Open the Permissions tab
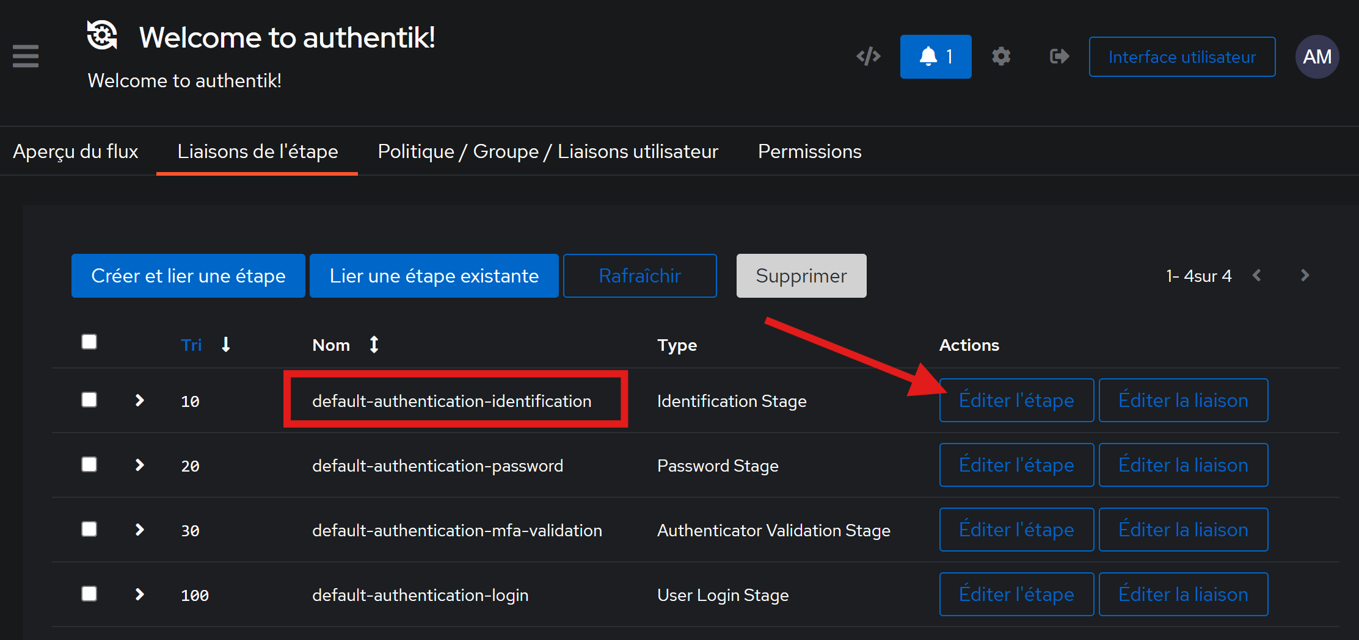The width and height of the screenshot is (1359, 640). (x=809, y=151)
